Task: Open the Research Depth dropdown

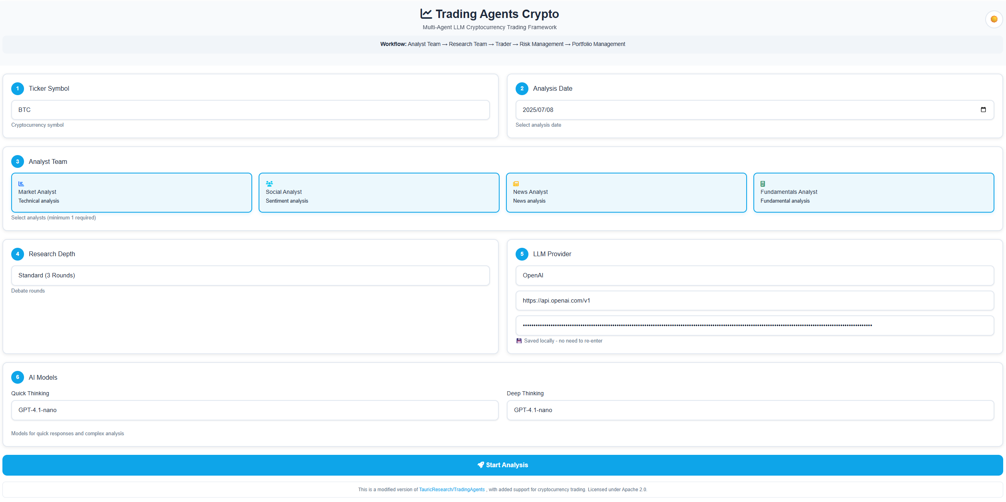Action: point(251,276)
